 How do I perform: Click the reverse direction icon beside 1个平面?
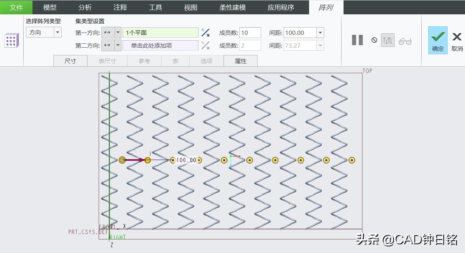pos(205,33)
